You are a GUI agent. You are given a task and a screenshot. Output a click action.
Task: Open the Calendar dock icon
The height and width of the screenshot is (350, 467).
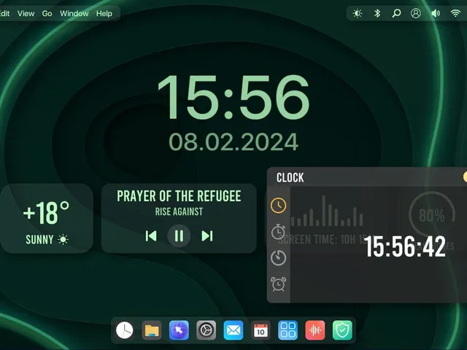[x=260, y=330]
